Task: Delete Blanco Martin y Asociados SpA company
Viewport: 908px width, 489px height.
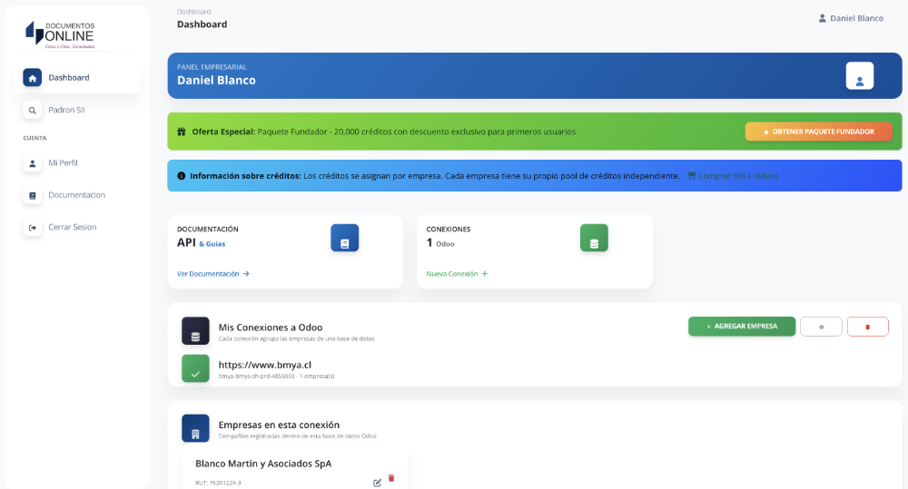Action: [x=391, y=478]
